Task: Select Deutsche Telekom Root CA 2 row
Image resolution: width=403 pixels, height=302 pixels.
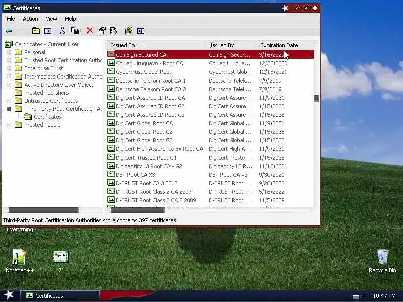Action: 210,89
